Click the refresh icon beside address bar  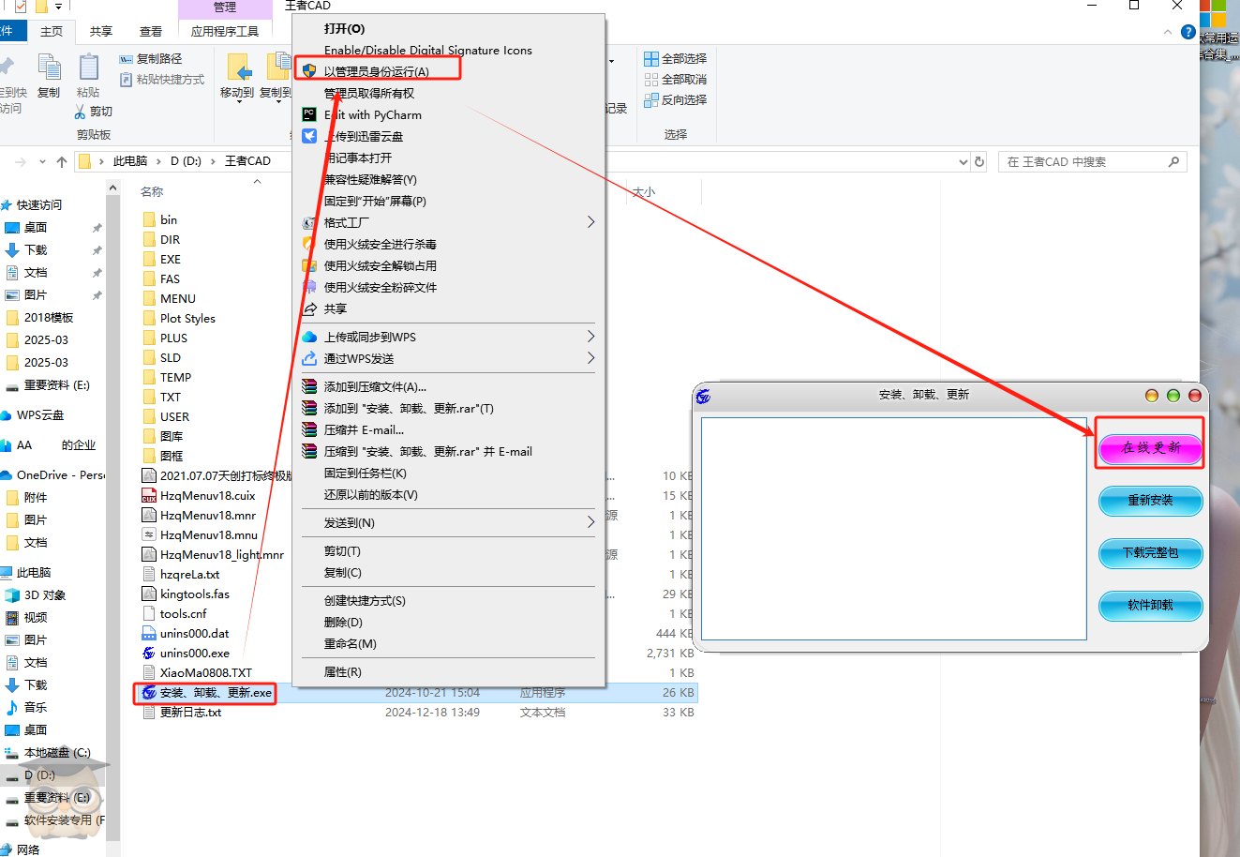[x=979, y=161]
